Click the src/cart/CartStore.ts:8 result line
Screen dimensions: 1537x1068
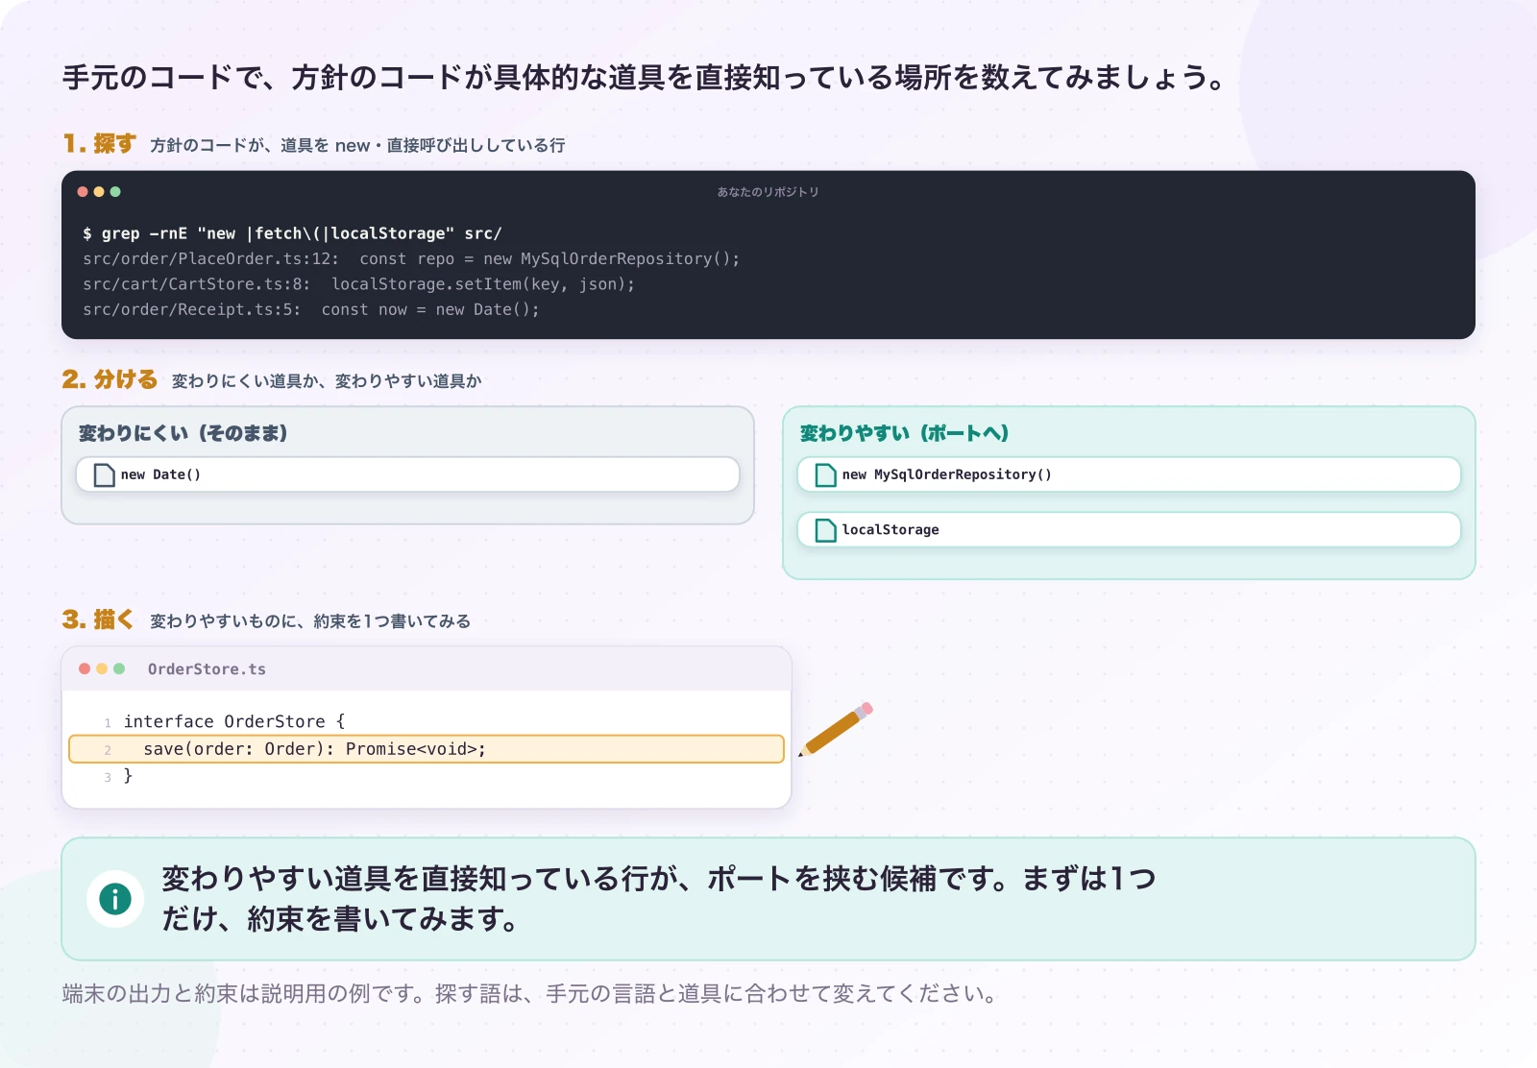click(x=358, y=284)
